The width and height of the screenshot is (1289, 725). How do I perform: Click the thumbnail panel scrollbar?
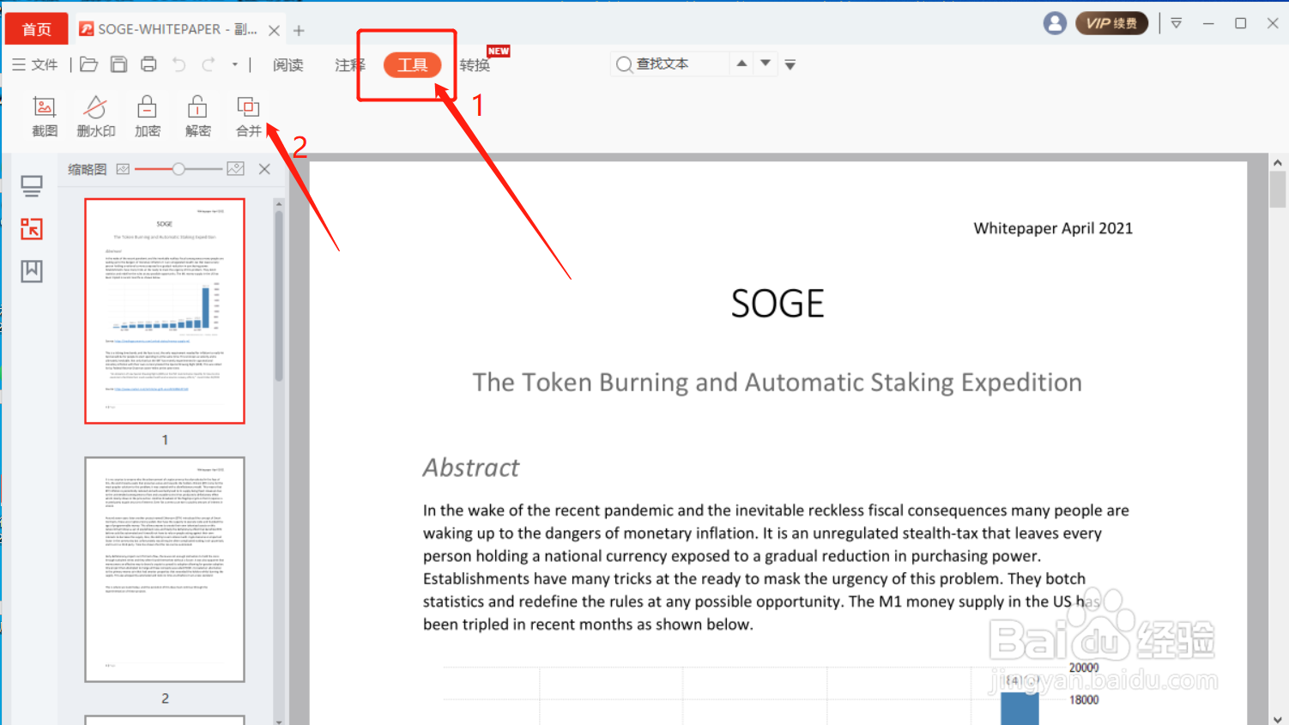point(279,297)
